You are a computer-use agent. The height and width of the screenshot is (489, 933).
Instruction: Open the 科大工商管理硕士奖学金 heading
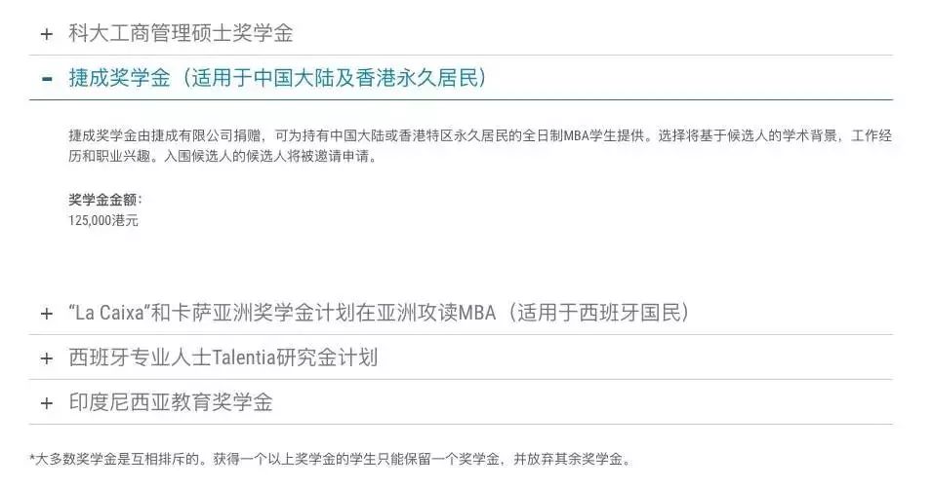(x=181, y=33)
